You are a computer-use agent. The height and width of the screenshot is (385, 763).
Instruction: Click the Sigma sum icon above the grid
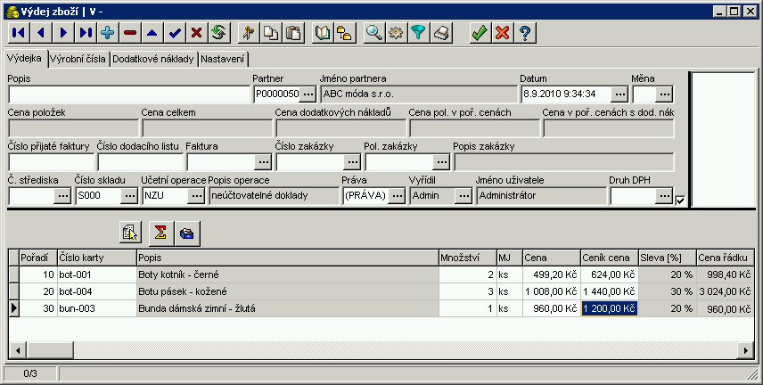pyautogui.click(x=160, y=233)
